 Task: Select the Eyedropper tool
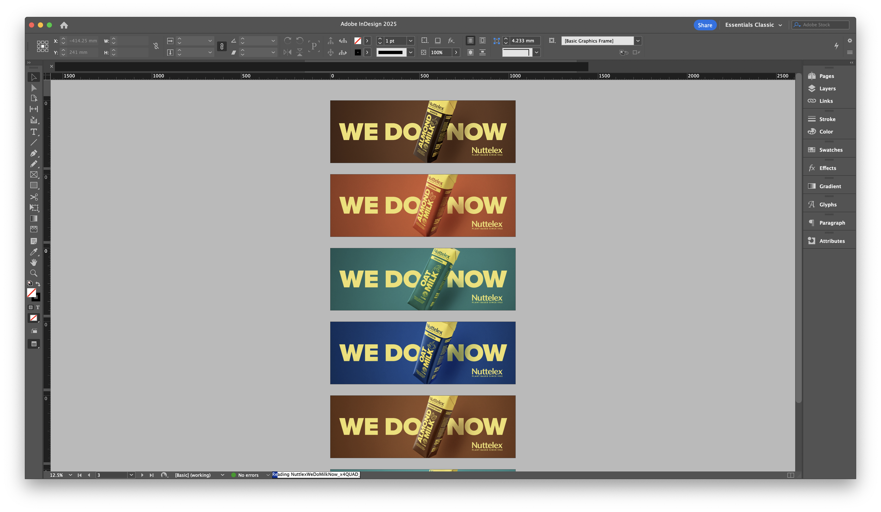tap(34, 252)
